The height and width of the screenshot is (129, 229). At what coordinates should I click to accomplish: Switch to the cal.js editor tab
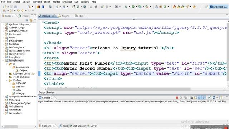click(x=79, y=16)
